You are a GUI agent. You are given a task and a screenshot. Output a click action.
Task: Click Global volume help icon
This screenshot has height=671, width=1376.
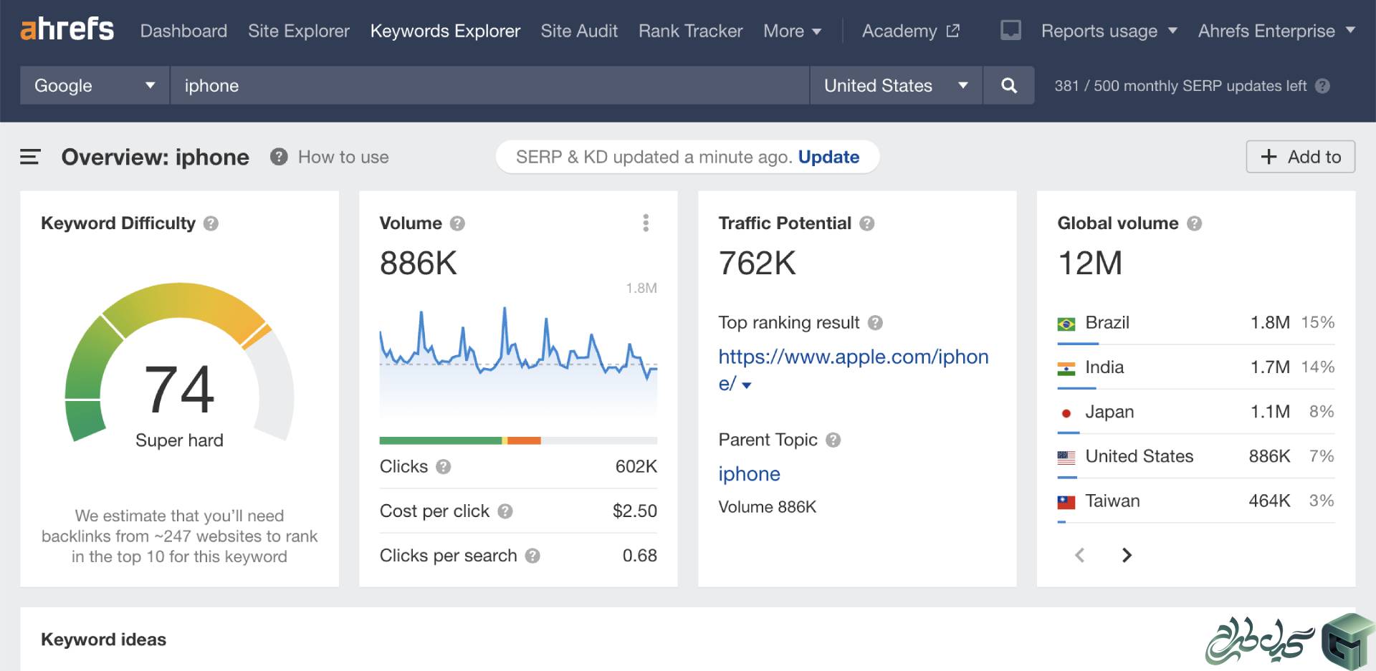pos(1194,223)
